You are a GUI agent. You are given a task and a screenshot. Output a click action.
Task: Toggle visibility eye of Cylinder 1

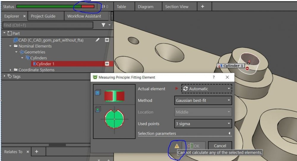[107, 64]
